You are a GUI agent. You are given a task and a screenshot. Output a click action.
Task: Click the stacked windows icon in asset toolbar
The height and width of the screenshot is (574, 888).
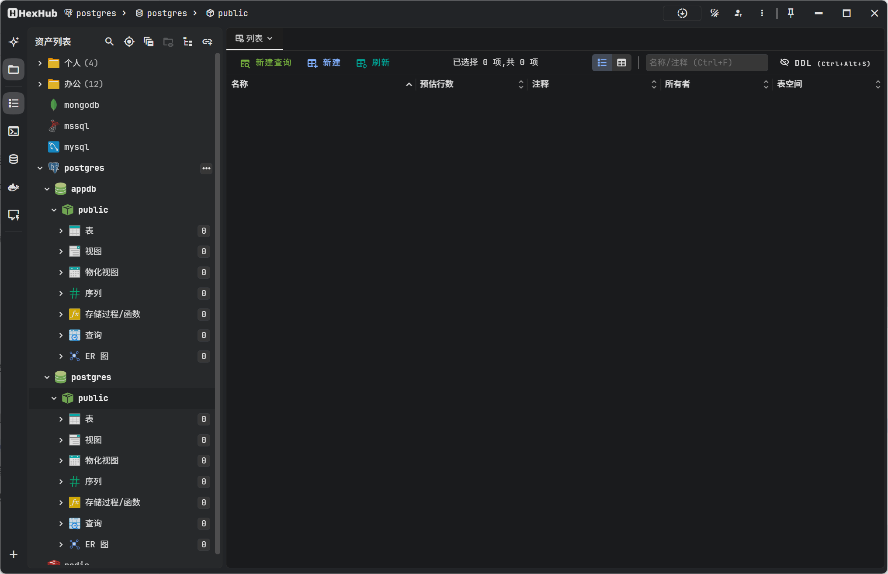click(x=149, y=41)
